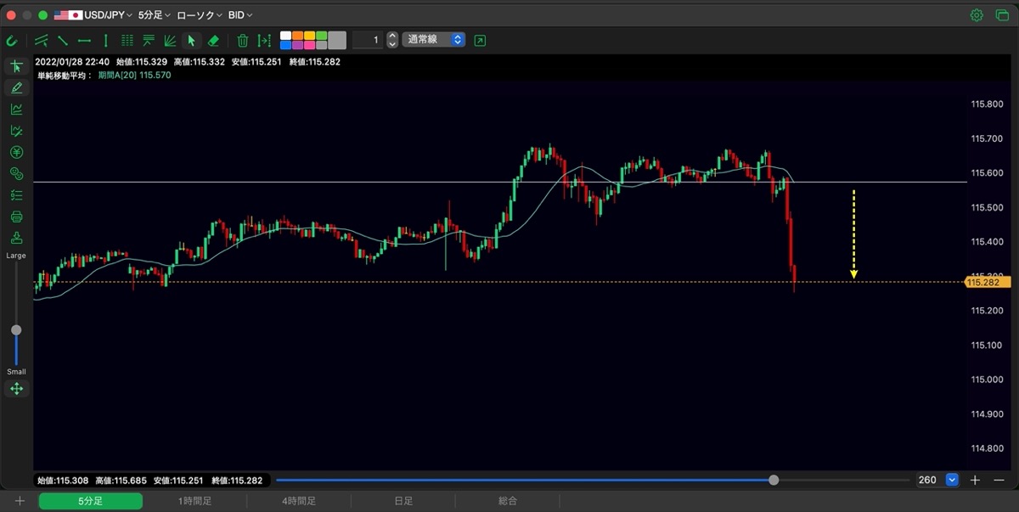
Task: Open the 5分足 timeframe dropdown in title bar
Action: (155, 15)
